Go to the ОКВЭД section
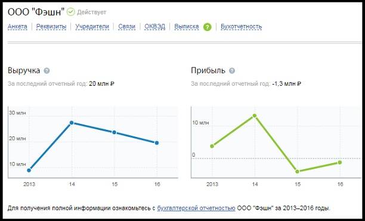The height and width of the screenshot is (221, 365). [x=155, y=26]
